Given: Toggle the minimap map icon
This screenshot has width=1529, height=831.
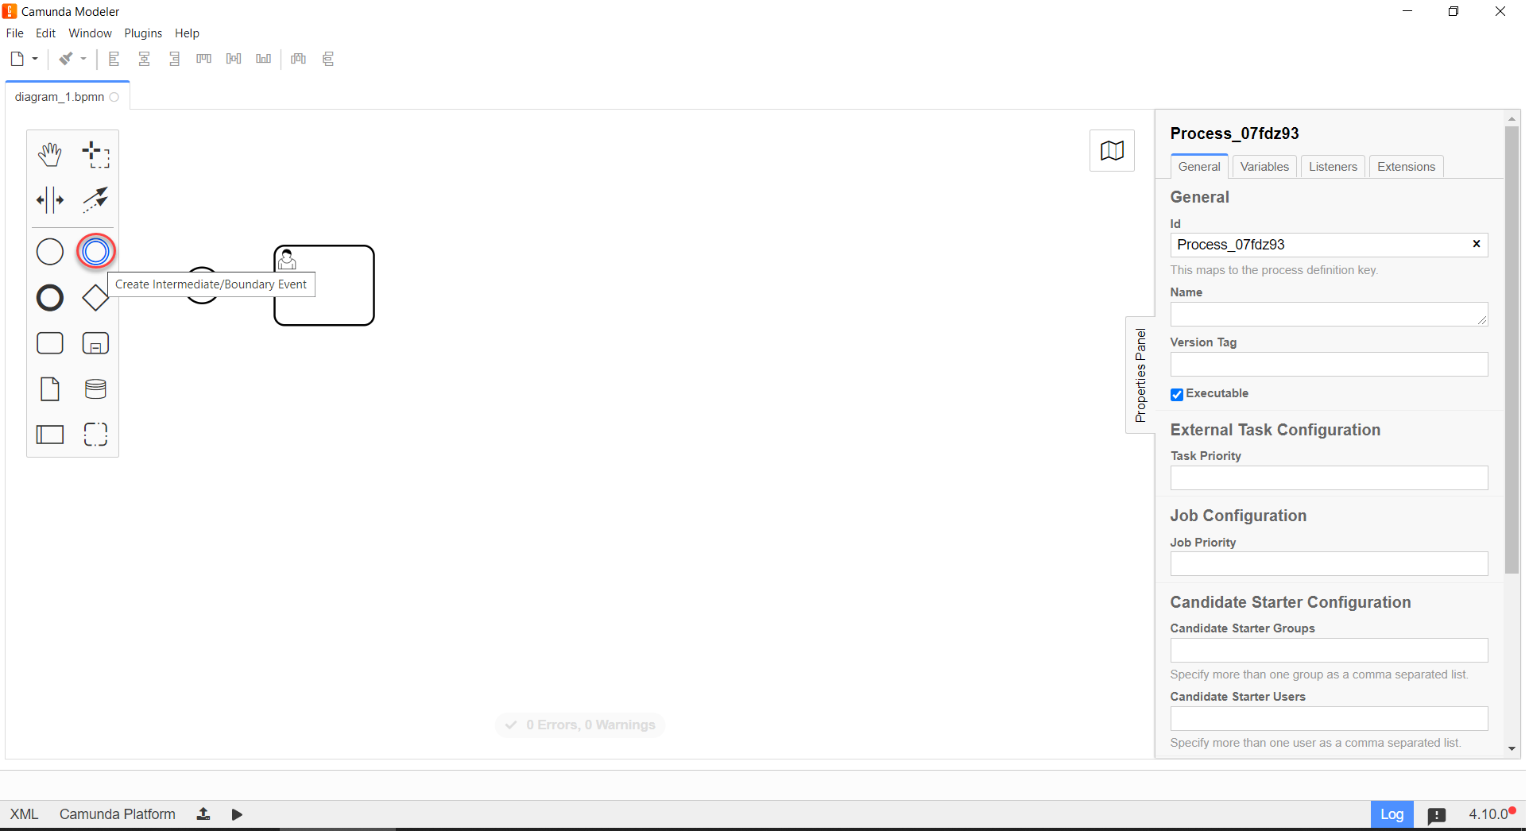Looking at the screenshot, I should [1112, 150].
